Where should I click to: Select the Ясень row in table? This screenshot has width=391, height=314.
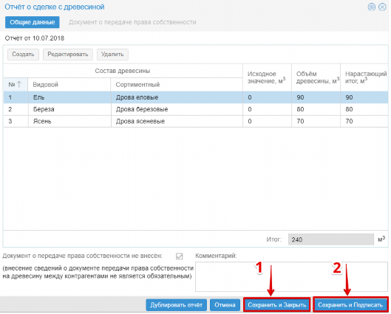[195, 121]
